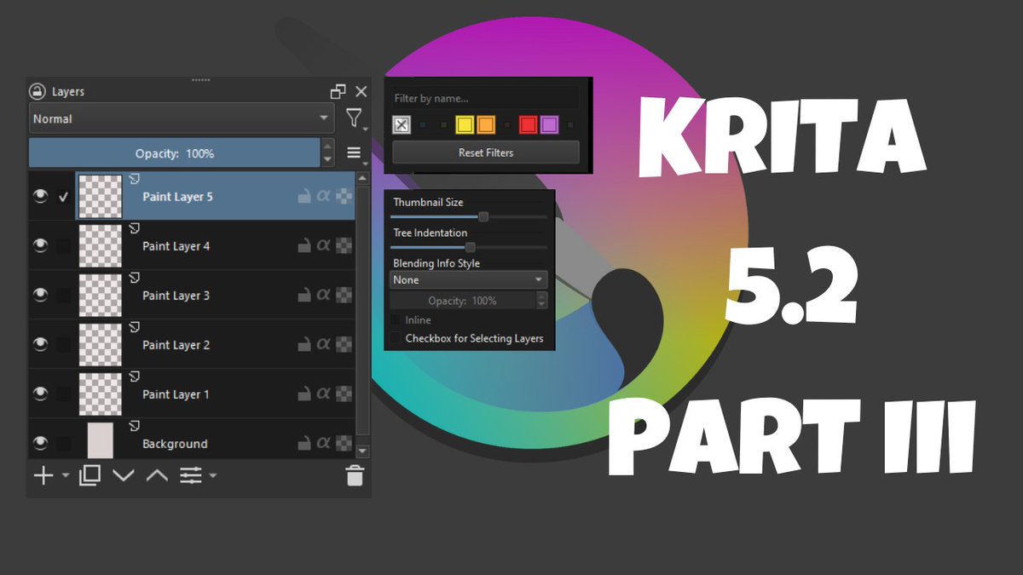Delete the layer with trash icon
The height and width of the screenshot is (575, 1023).
(355, 475)
